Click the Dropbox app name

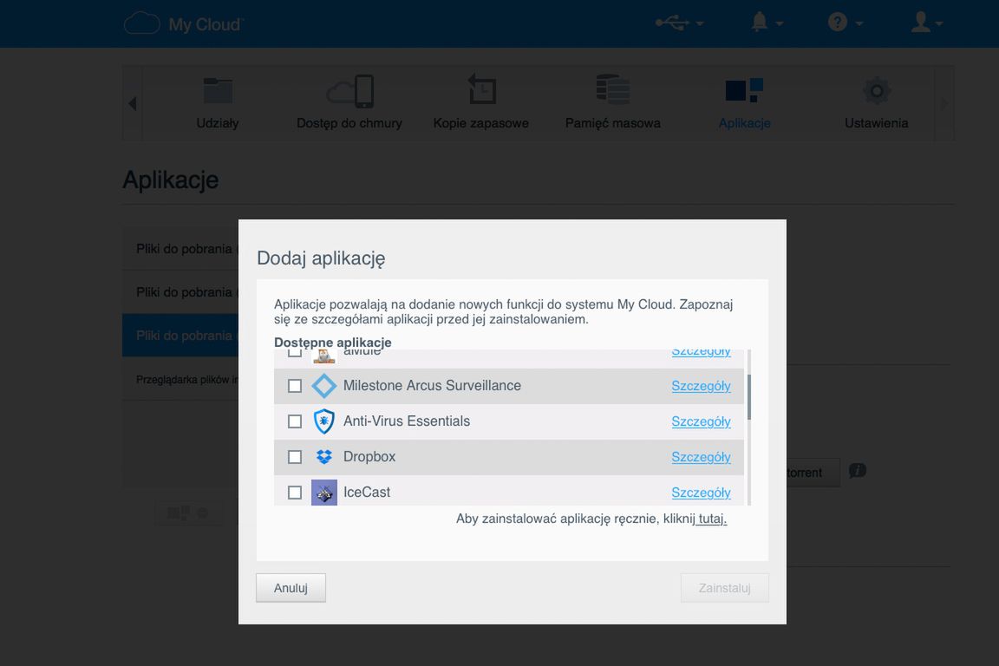[x=369, y=457]
